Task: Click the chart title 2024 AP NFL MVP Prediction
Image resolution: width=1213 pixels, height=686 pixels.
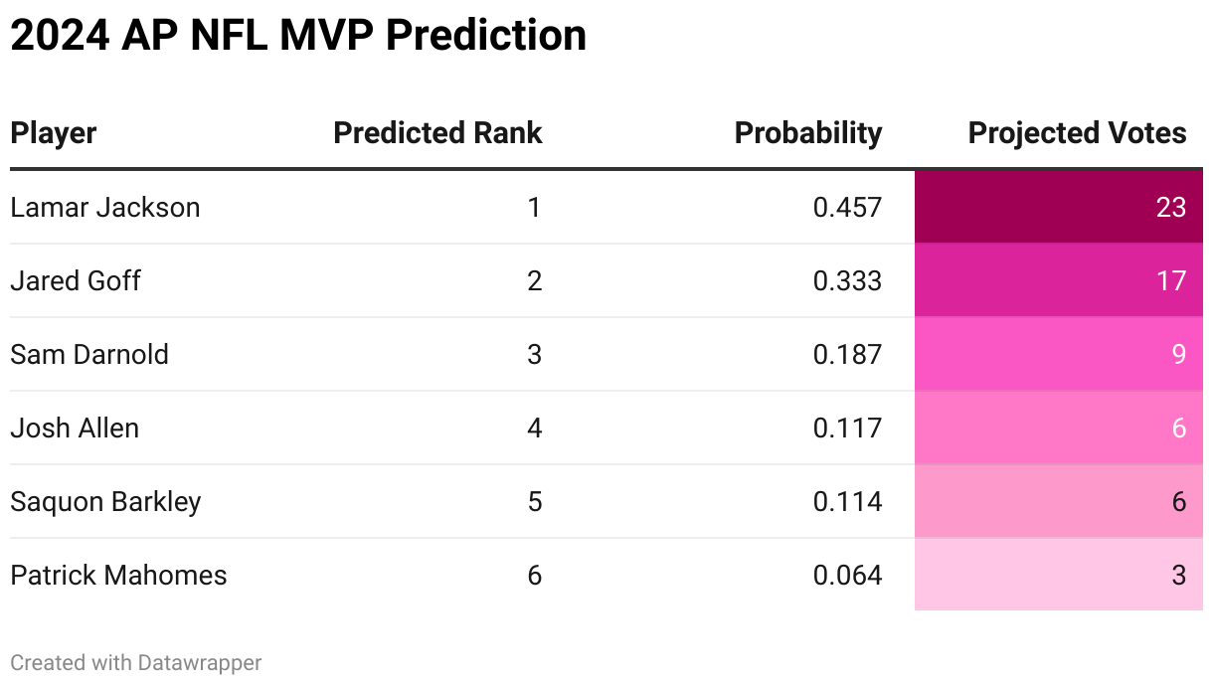Action: pyautogui.click(x=298, y=36)
